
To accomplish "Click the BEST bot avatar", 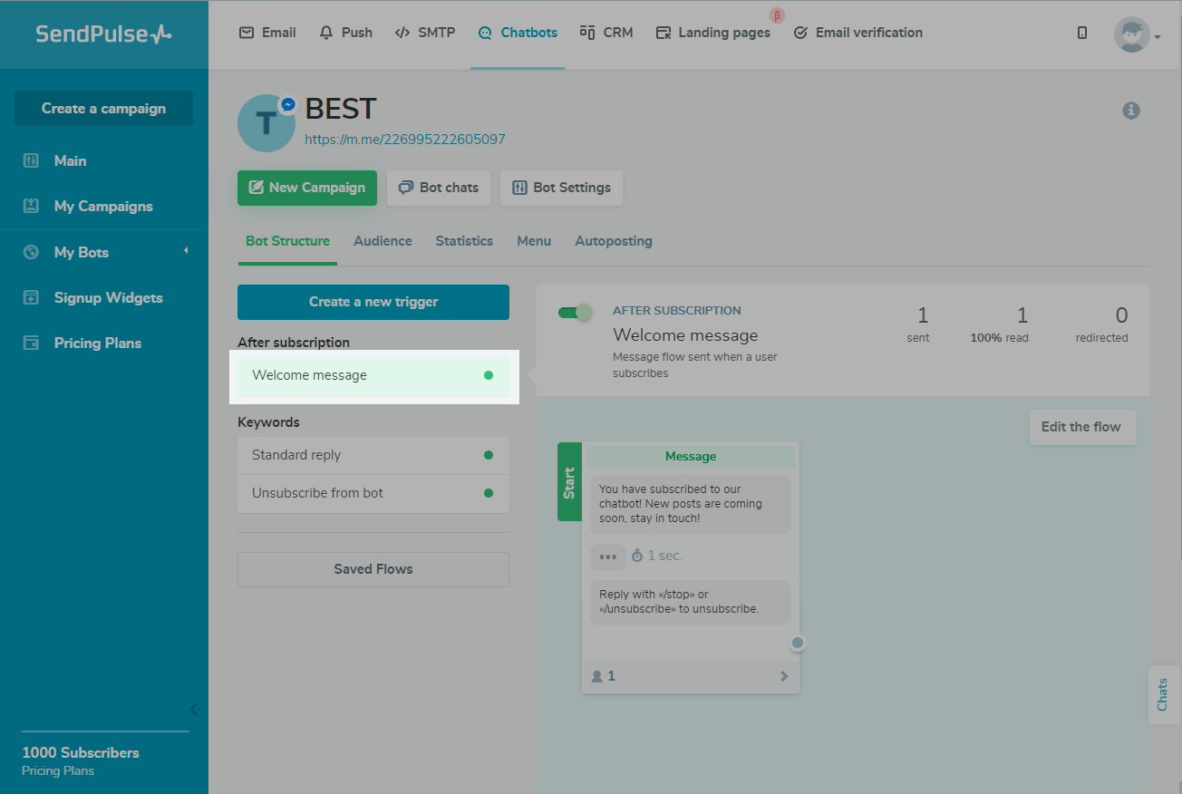I will (266, 123).
